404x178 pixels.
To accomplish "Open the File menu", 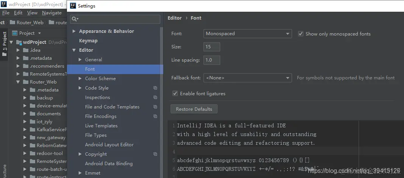I will pos(6,13).
